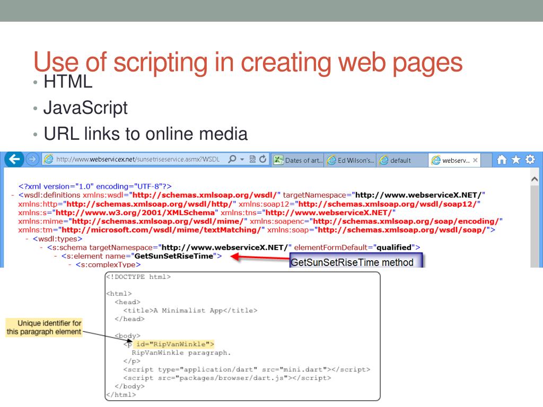
Task: Switch to the 'Ed Wilson's...' tab
Action: 351,160
